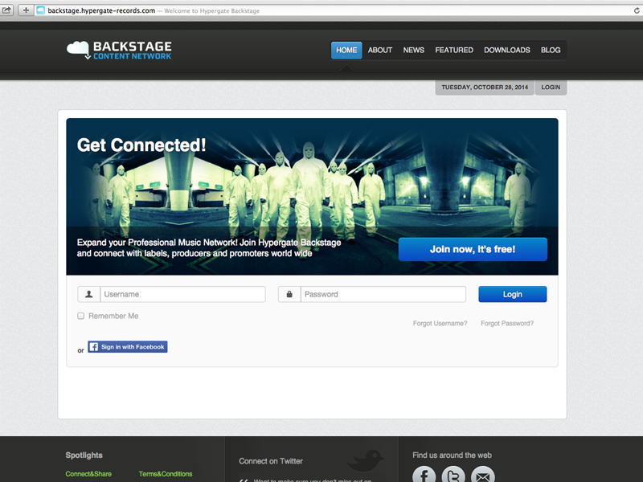Open the Facebook round icon in footer

[424, 475]
